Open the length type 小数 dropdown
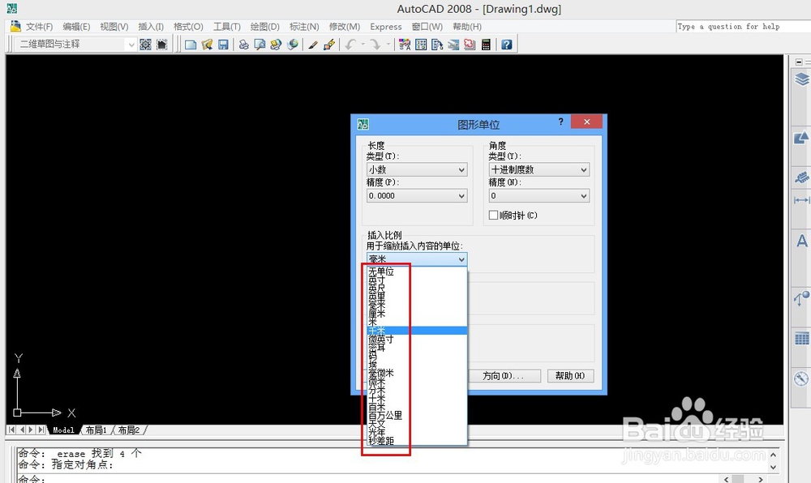 [x=417, y=169]
